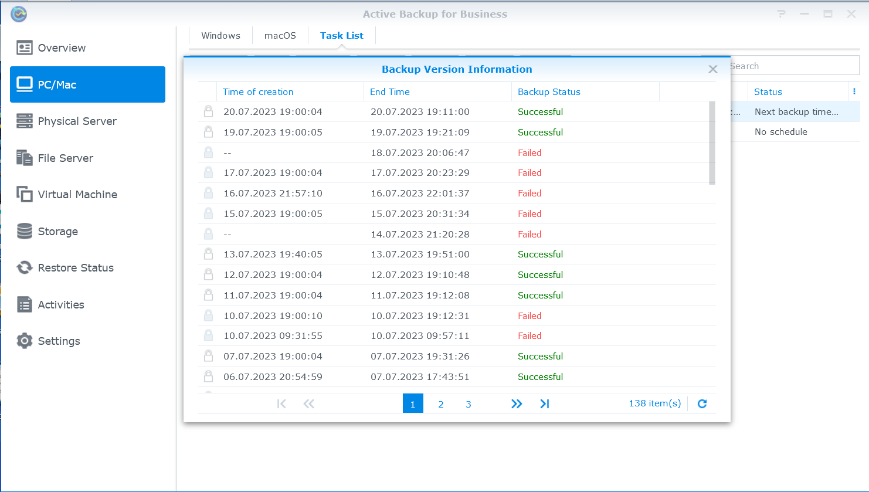Open Virtual Machine icon in sidebar
The height and width of the screenshot is (492, 869).
pyautogui.click(x=25, y=195)
